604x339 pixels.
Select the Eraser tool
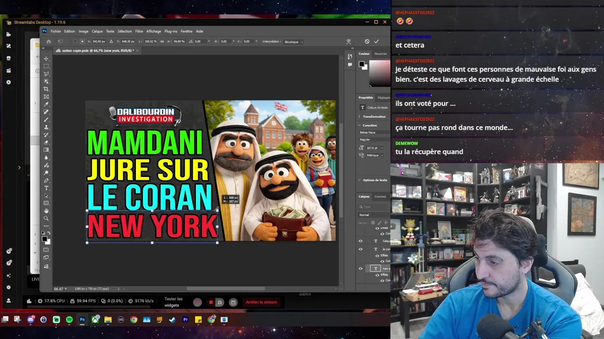(x=46, y=142)
